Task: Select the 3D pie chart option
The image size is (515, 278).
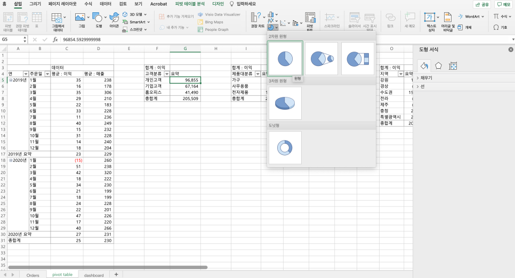Action: (x=285, y=103)
